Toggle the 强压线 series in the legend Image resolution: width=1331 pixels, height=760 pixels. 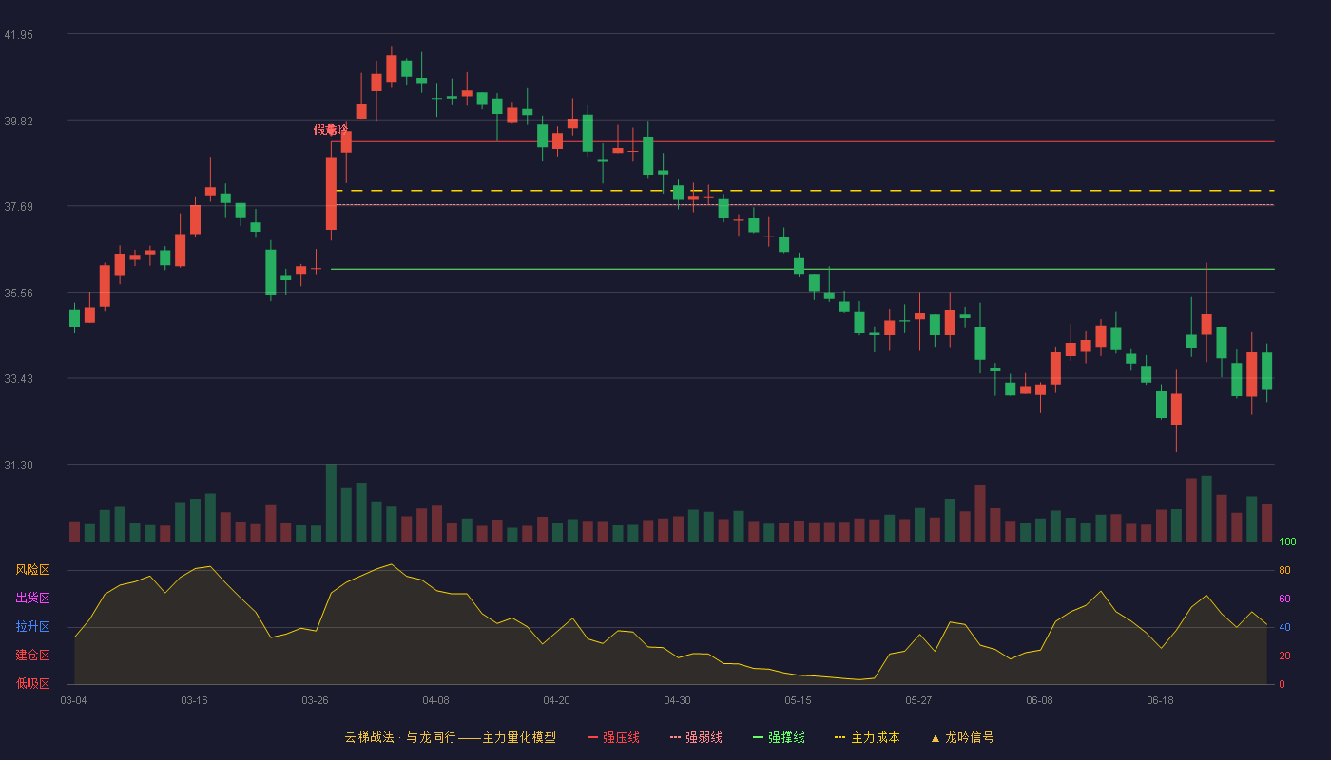621,737
